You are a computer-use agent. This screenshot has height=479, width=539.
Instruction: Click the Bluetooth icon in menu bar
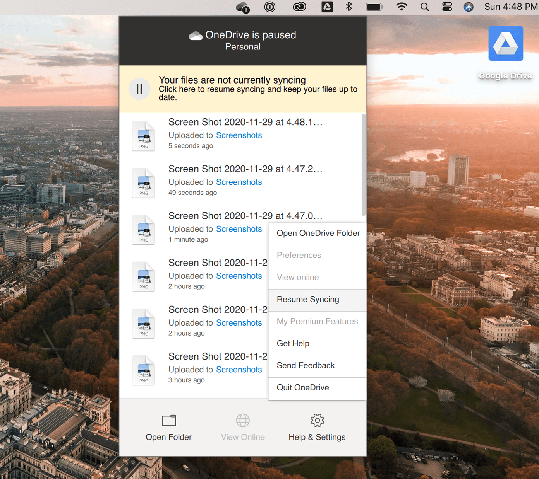click(349, 7)
